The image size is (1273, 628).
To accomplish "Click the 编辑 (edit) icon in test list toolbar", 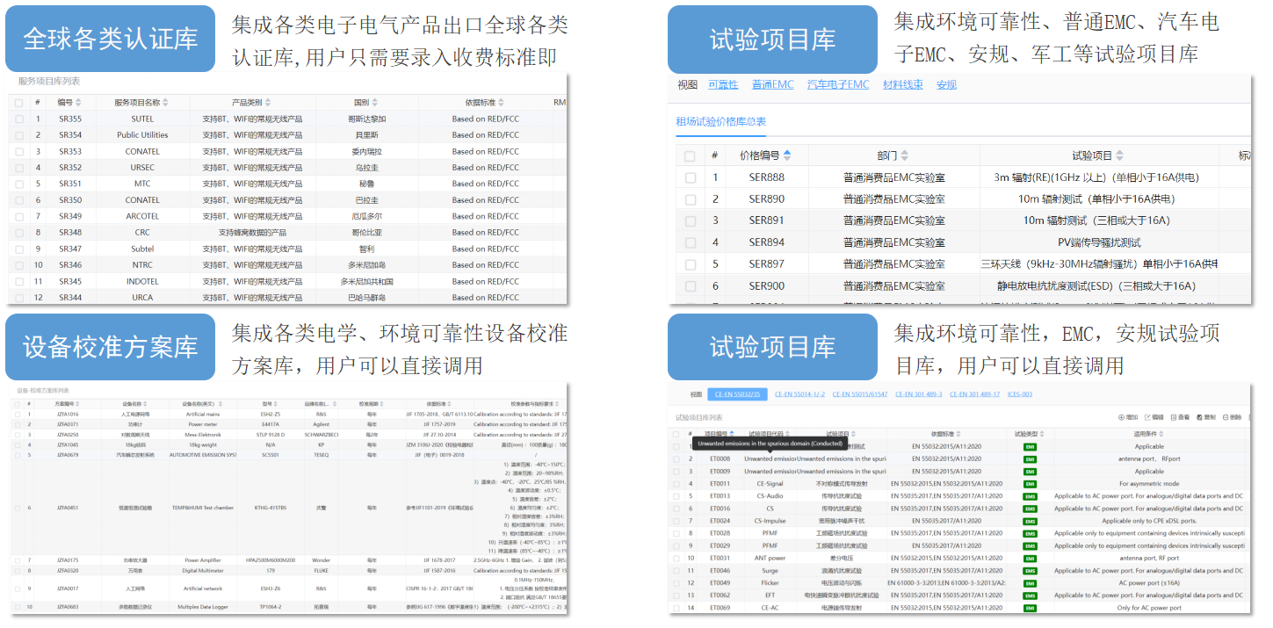I will [1148, 417].
